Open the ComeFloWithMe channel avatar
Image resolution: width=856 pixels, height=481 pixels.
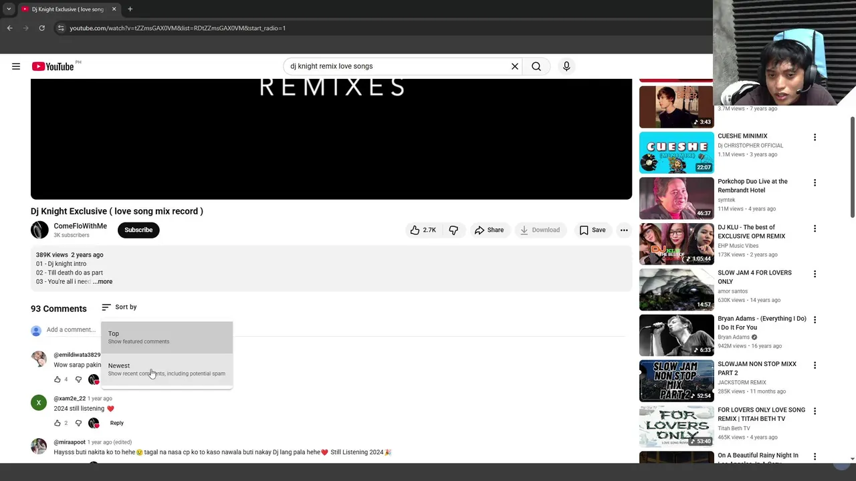[x=39, y=230]
